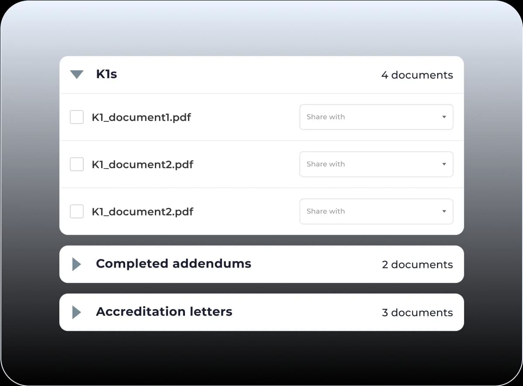Open the middle row K1_document2.pdf file name
The width and height of the screenshot is (523, 386).
click(x=142, y=165)
